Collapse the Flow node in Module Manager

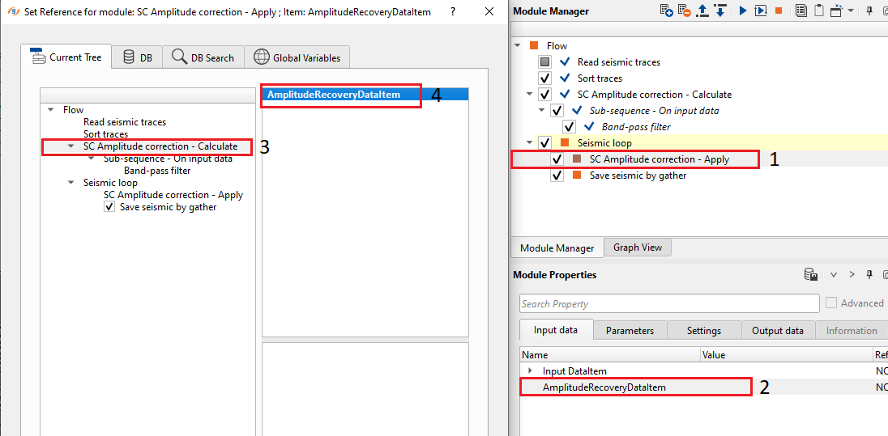point(518,46)
